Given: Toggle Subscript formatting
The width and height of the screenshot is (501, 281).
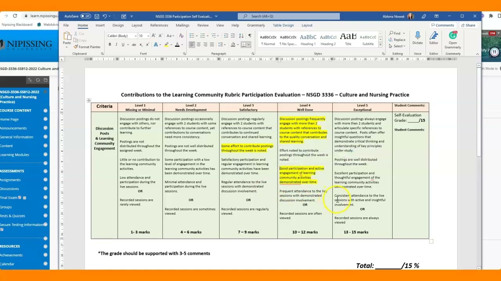Looking at the screenshot, I should click(142, 44).
